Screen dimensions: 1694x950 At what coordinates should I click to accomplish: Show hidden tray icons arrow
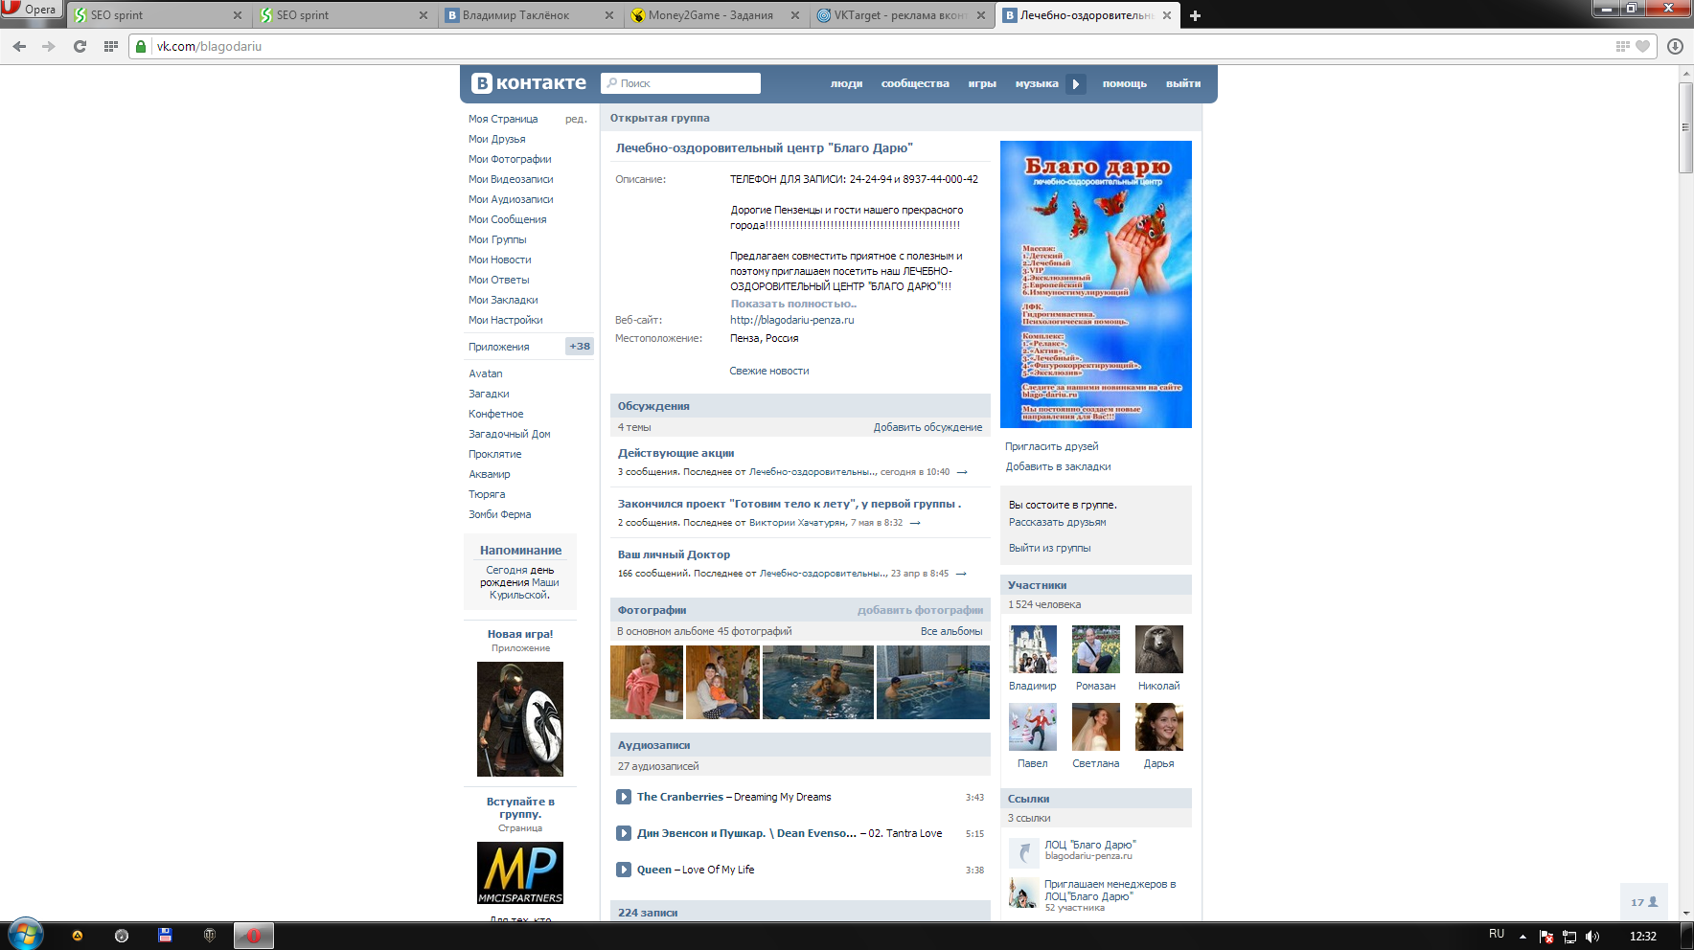[1522, 937]
